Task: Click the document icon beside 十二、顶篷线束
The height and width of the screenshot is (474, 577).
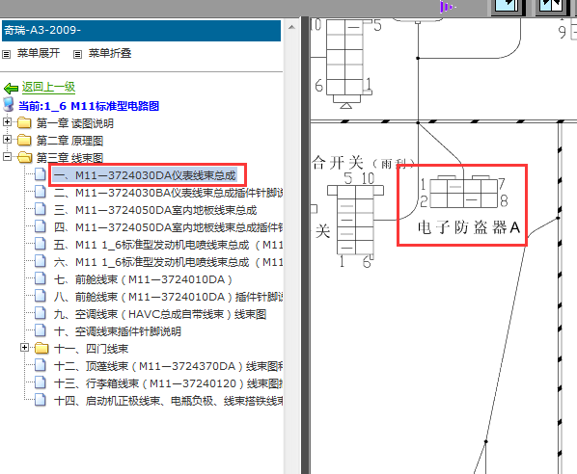Action: click(41, 365)
